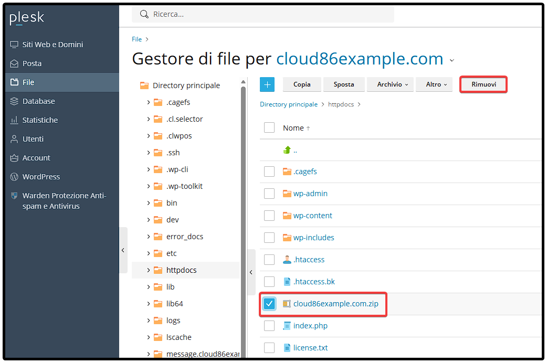Expand the httpdocs tree folder
Image resolution: width=547 pixels, height=363 pixels.
pos(148,270)
